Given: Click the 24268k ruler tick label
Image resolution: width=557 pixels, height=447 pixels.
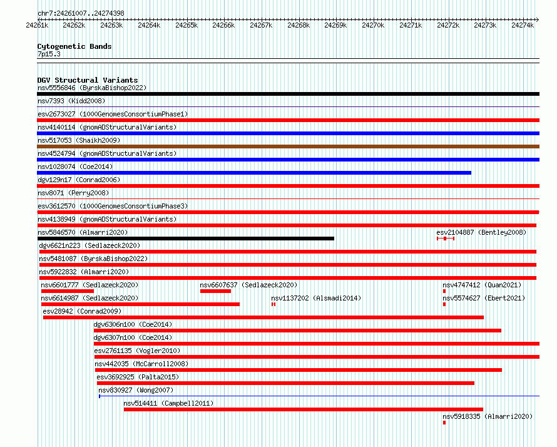Looking at the screenshot, I should click(x=299, y=25).
